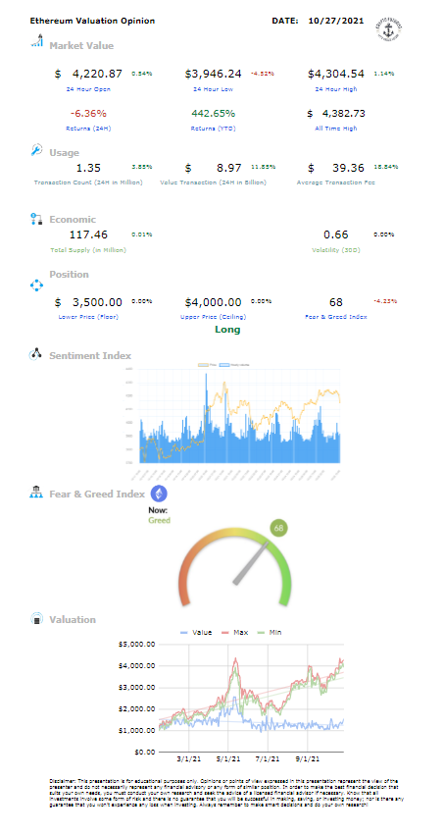Click the Market Value bar chart icon
444x833 pixels.
[37, 41]
